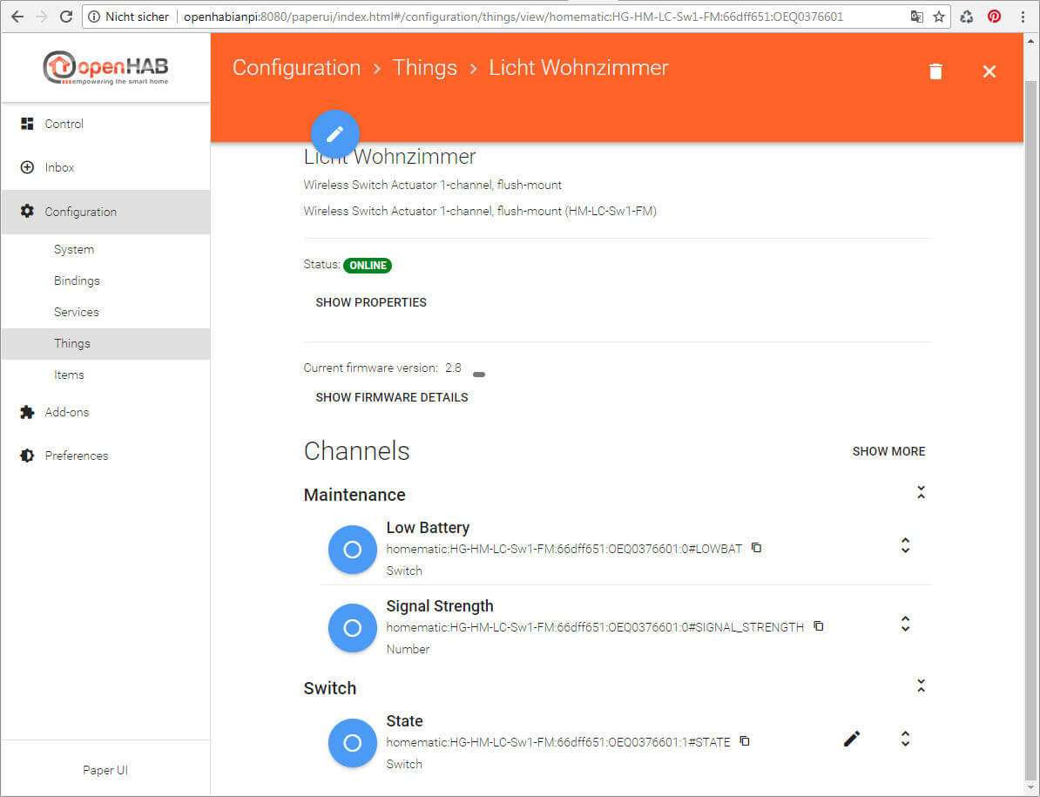Image resolution: width=1040 pixels, height=797 pixels.
Task: Click the browser forward arrow
Action: pos(41,17)
